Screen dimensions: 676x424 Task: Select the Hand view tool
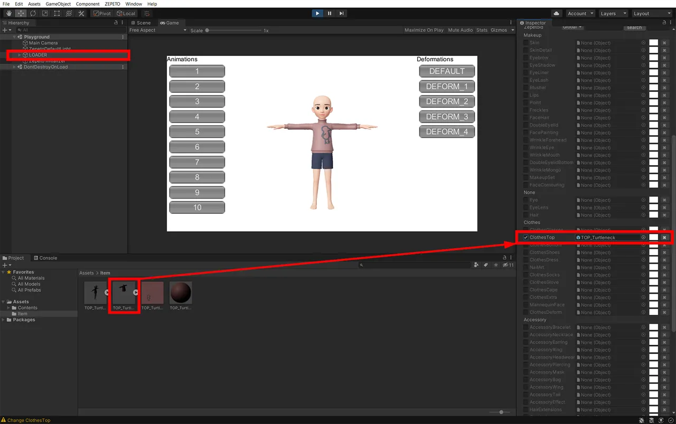[8, 13]
